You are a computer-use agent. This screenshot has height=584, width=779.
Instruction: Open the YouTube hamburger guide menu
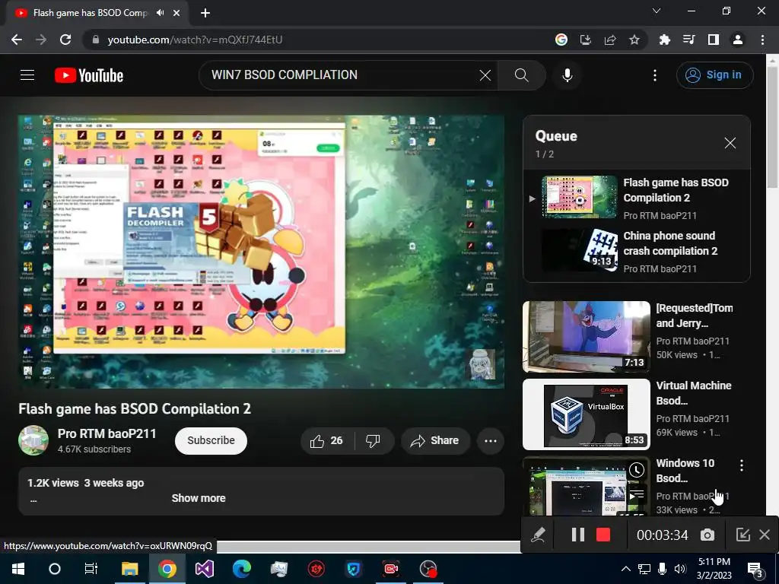tap(27, 75)
